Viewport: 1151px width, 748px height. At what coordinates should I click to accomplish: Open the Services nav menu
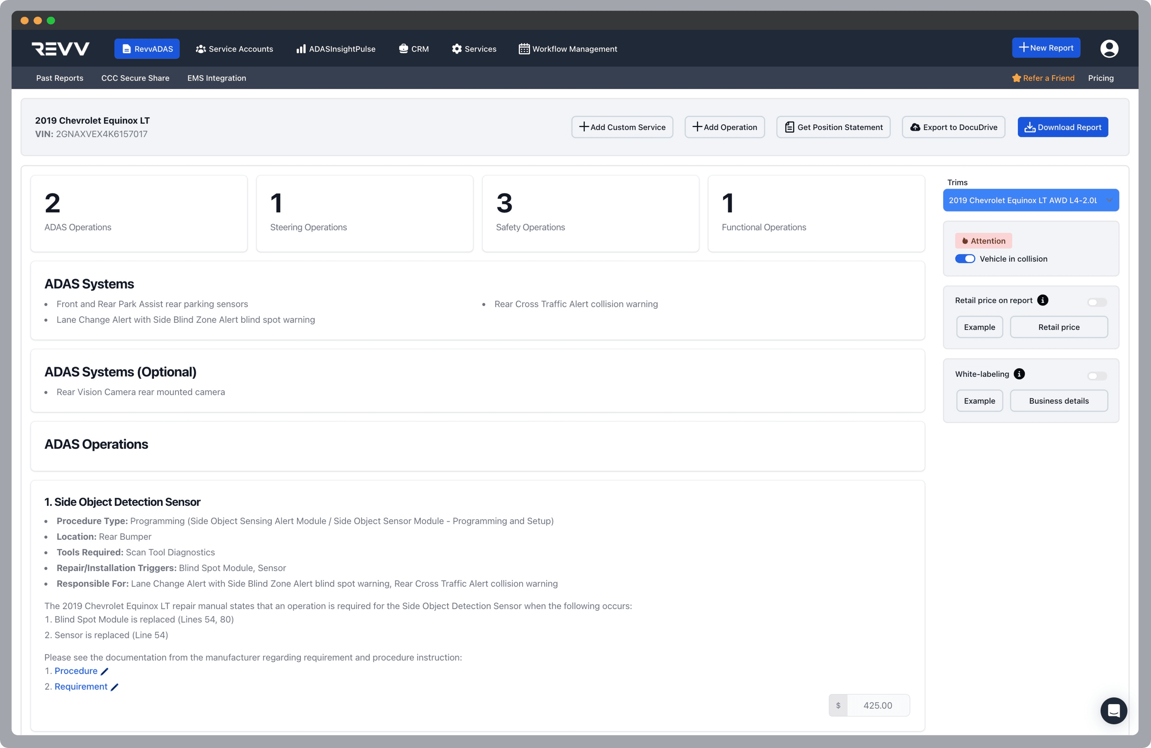(x=474, y=49)
